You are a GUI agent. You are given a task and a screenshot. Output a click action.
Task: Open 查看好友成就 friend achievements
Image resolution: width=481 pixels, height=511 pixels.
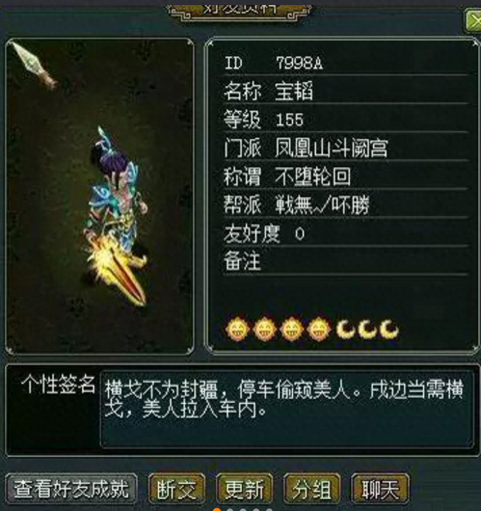[x=71, y=489]
